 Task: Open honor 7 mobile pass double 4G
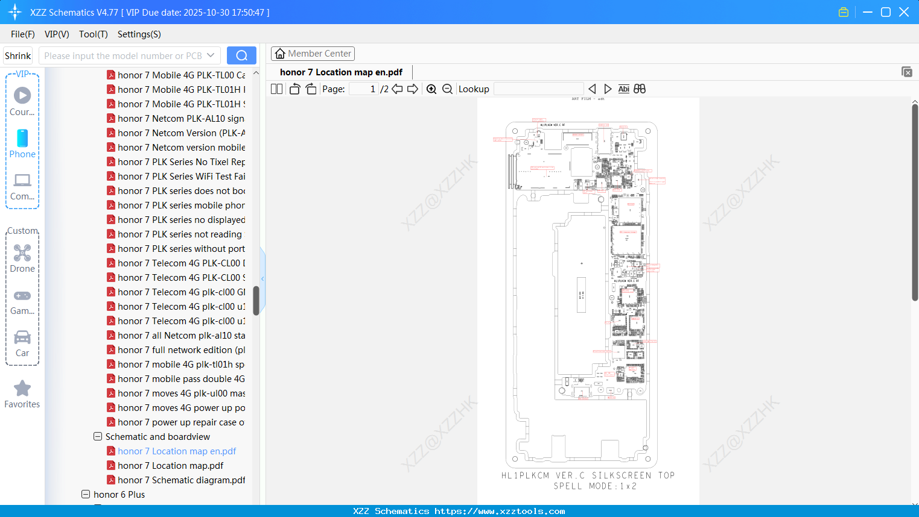[181, 378]
